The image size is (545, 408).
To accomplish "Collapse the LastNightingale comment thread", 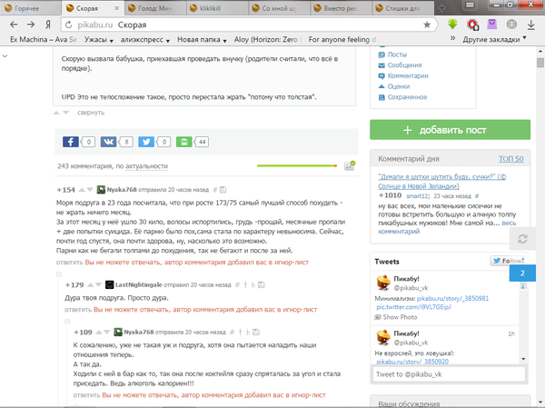I will pos(59,273).
